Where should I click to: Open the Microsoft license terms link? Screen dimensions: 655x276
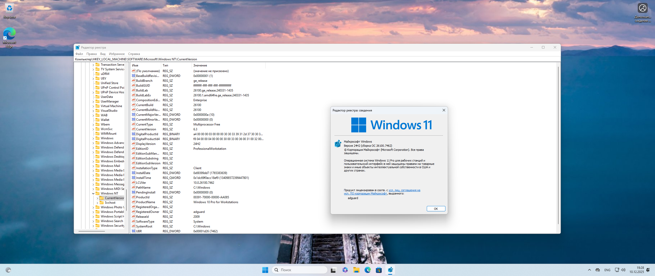[x=404, y=190]
